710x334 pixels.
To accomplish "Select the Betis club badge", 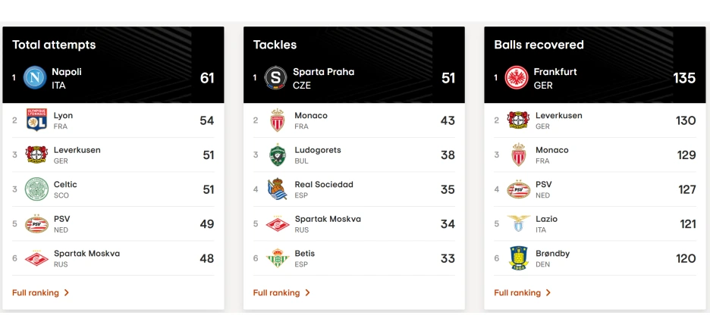I will [278, 258].
